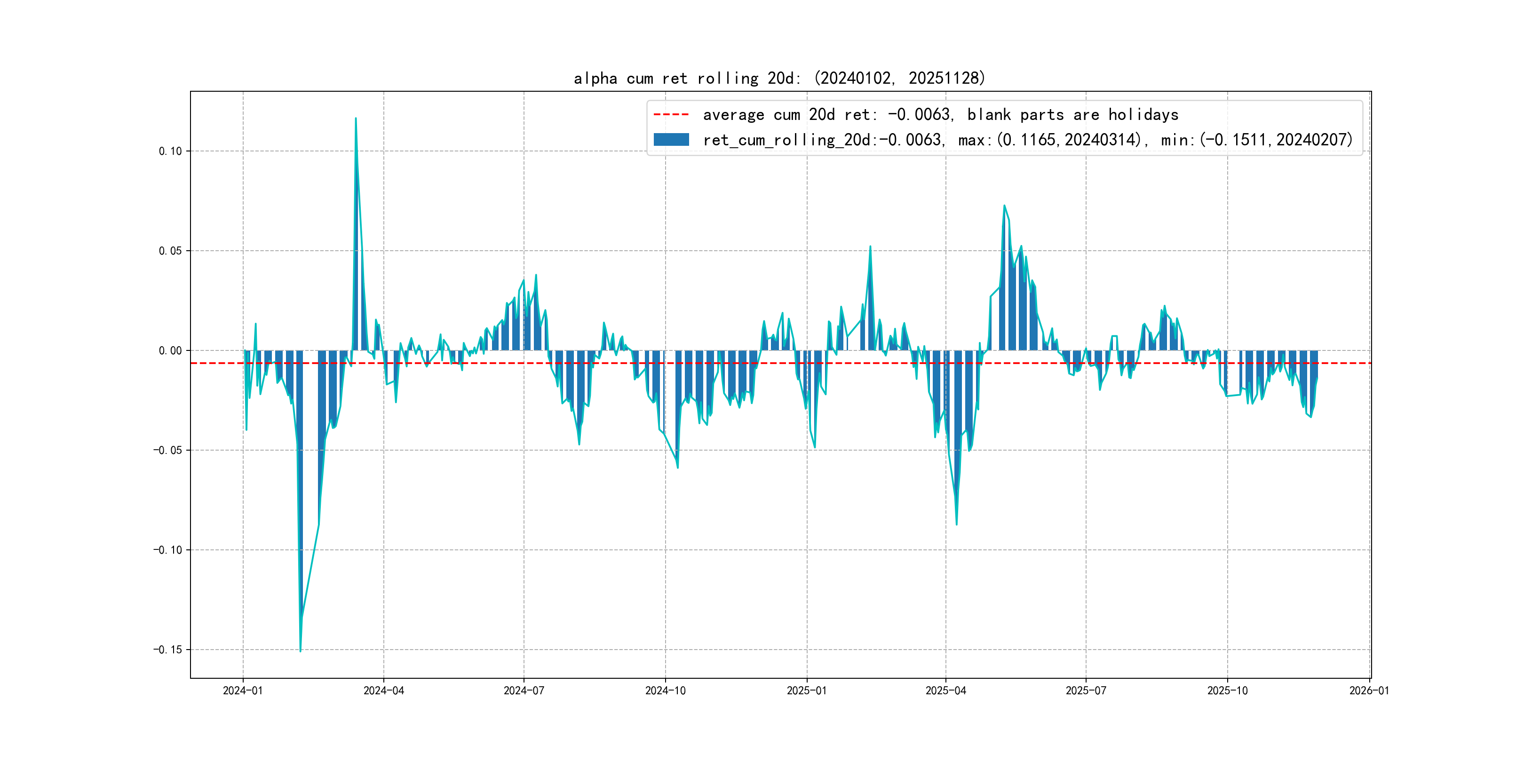The height and width of the screenshot is (762, 1524).
Task: Click the red dashed legend line sample
Action: (x=671, y=115)
